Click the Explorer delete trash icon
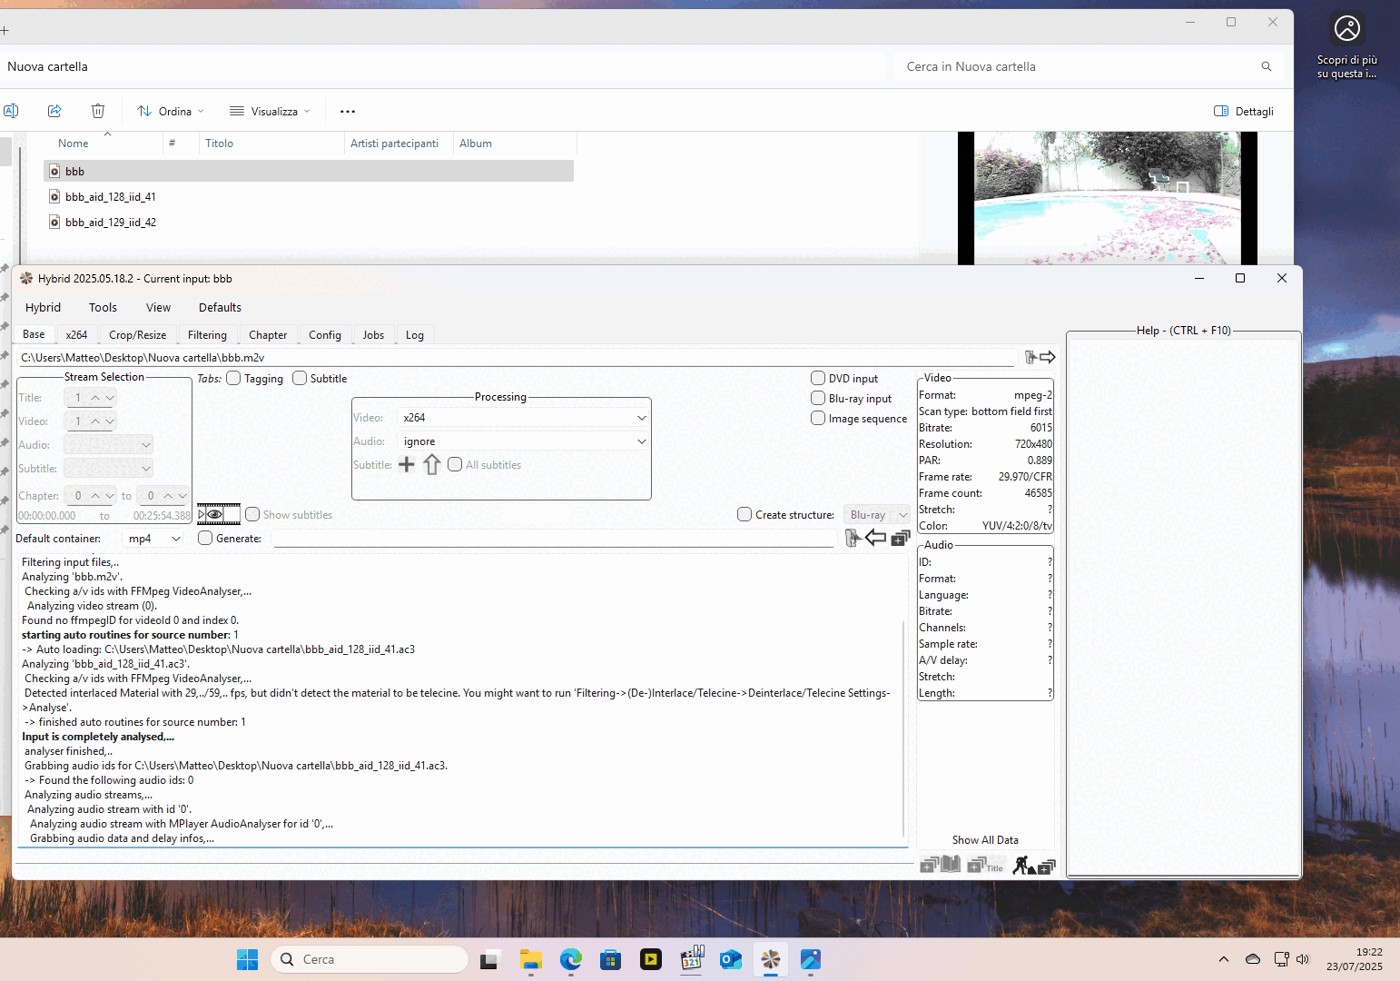The width and height of the screenshot is (1400, 981). tap(98, 111)
